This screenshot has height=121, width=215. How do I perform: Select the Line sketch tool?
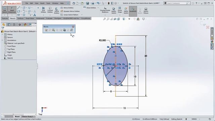click(19, 8)
